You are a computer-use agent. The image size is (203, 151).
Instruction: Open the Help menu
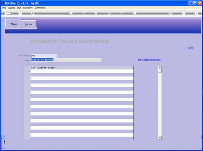[4, 8]
